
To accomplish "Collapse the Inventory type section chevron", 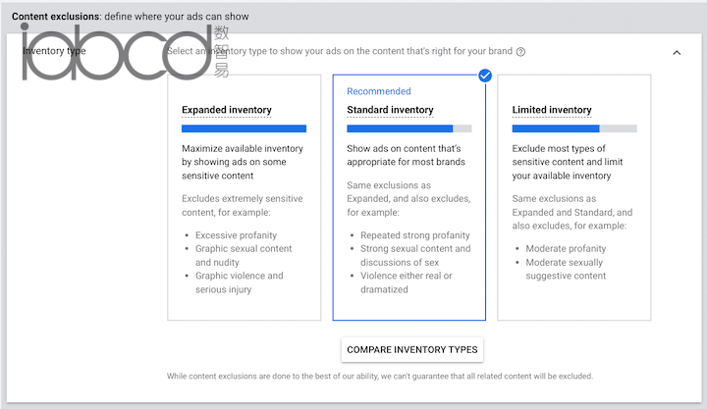I will pos(677,53).
